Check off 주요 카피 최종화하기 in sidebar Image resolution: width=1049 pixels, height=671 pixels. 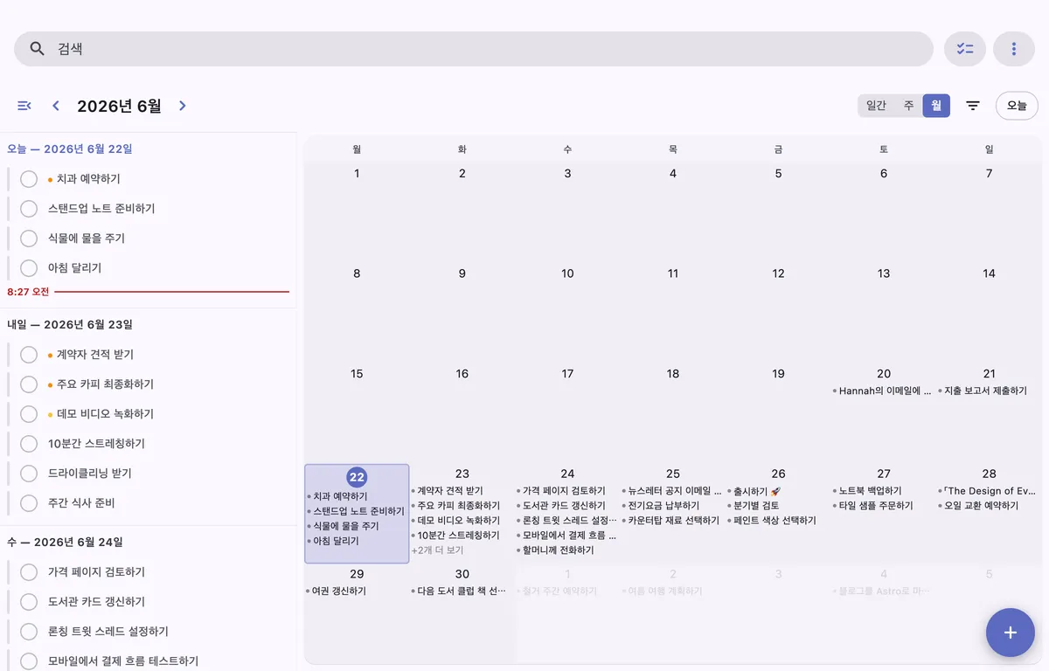(29, 384)
